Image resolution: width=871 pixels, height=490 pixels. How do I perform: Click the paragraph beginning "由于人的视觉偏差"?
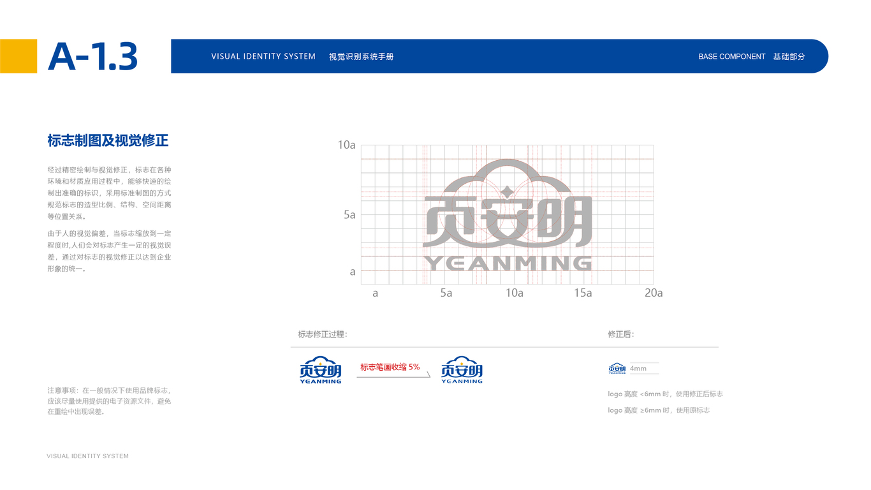click(x=109, y=251)
